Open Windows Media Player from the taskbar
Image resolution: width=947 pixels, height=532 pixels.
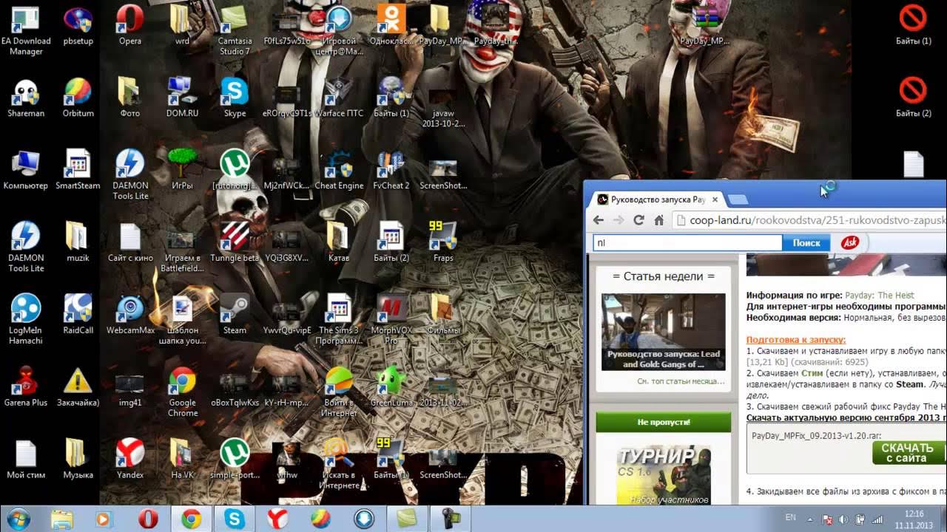(x=104, y=519)
